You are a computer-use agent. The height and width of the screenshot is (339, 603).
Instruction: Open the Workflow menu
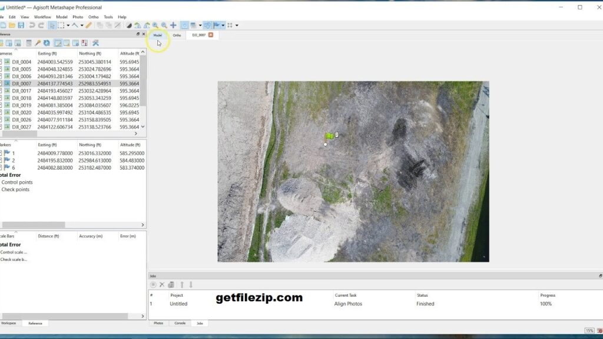click(x=42, y=17)
